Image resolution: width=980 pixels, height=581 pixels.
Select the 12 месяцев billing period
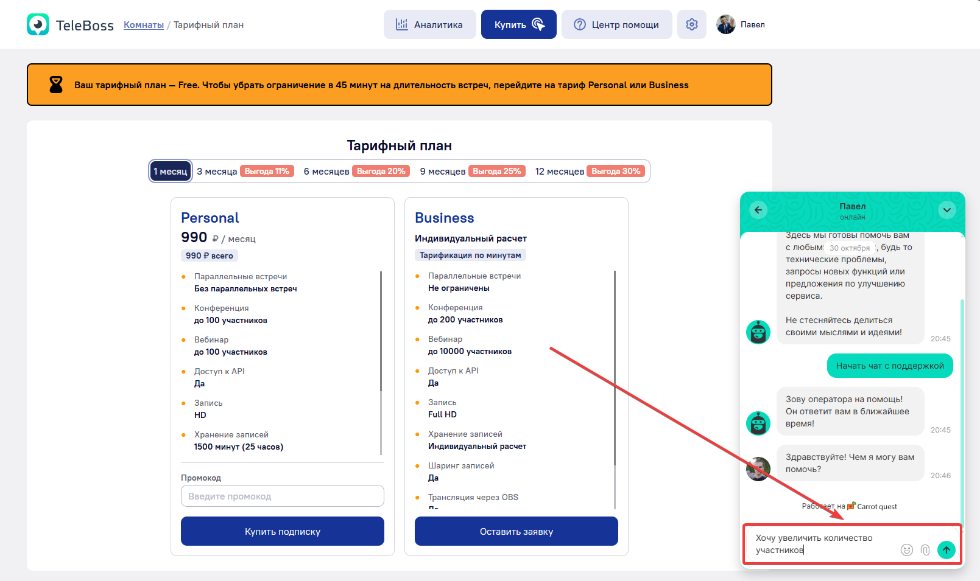click(560, 172)
